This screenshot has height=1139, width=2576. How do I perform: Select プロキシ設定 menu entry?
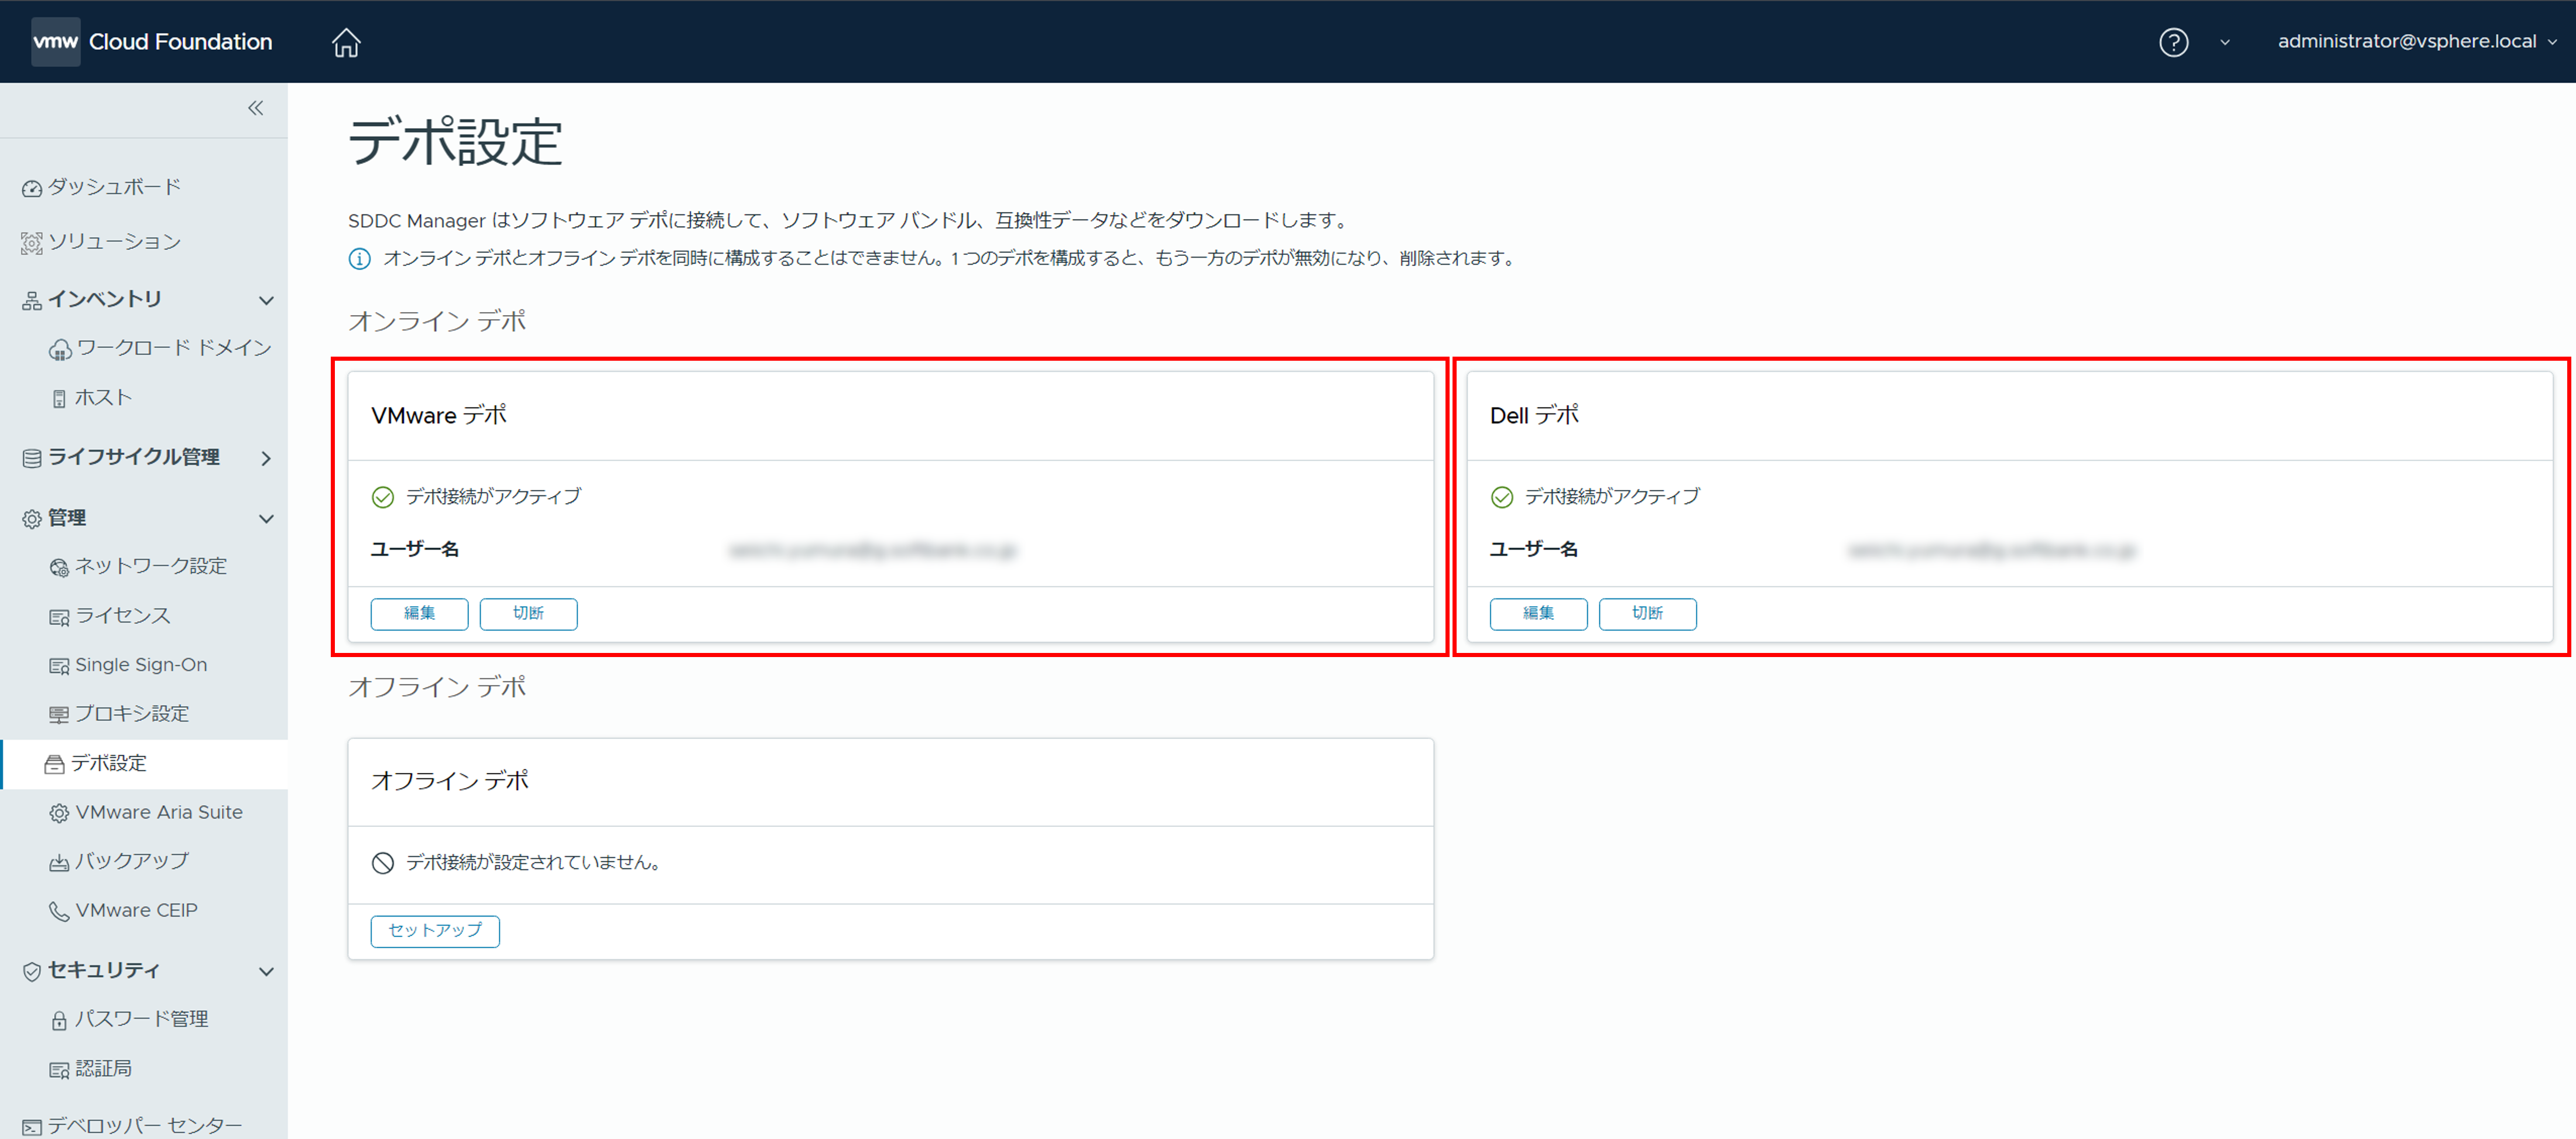point(132,714)
